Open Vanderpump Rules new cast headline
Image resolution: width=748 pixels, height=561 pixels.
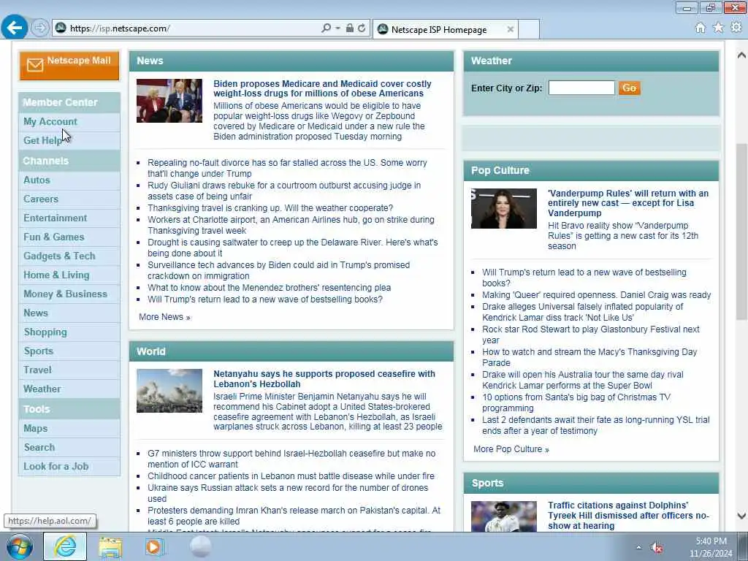(x=627, y=203)
